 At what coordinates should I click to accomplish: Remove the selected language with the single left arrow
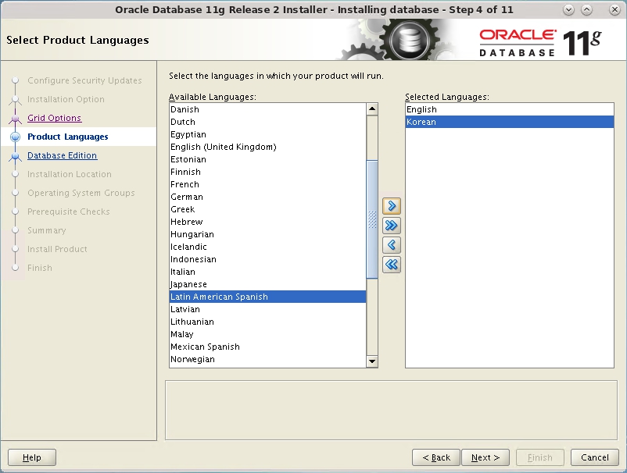[392, 244]
